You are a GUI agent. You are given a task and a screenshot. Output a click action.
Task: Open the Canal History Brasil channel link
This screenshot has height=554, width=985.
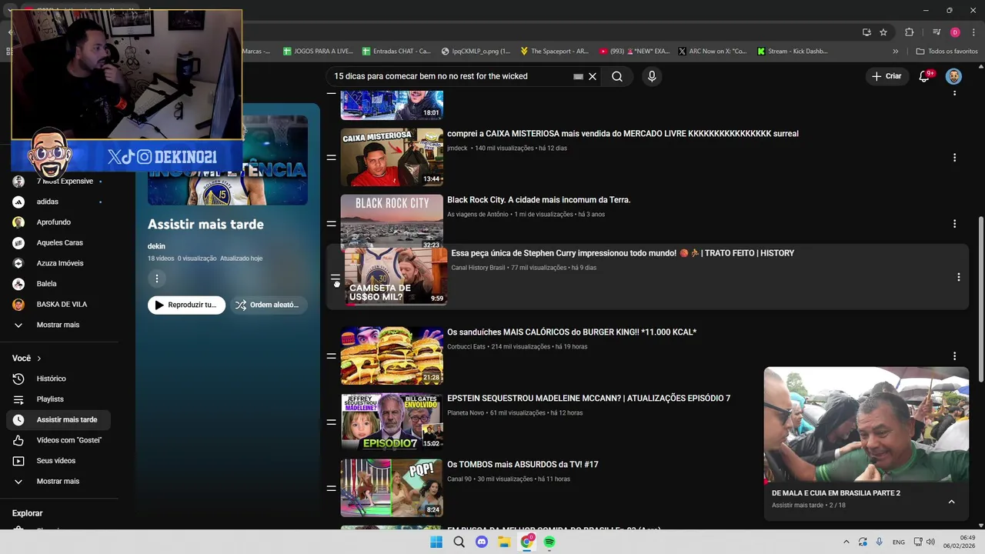click(478, 268)
